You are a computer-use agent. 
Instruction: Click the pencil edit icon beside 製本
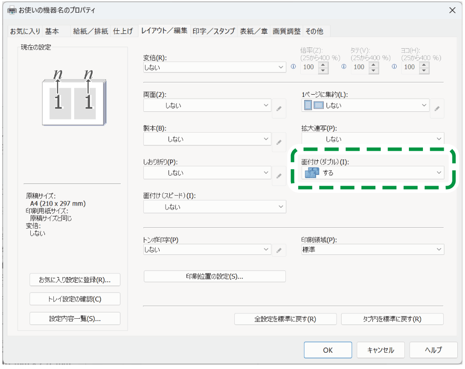click(x=279, y=142)
